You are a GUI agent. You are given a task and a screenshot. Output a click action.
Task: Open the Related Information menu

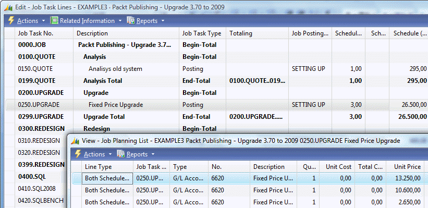tap(87, 21)
